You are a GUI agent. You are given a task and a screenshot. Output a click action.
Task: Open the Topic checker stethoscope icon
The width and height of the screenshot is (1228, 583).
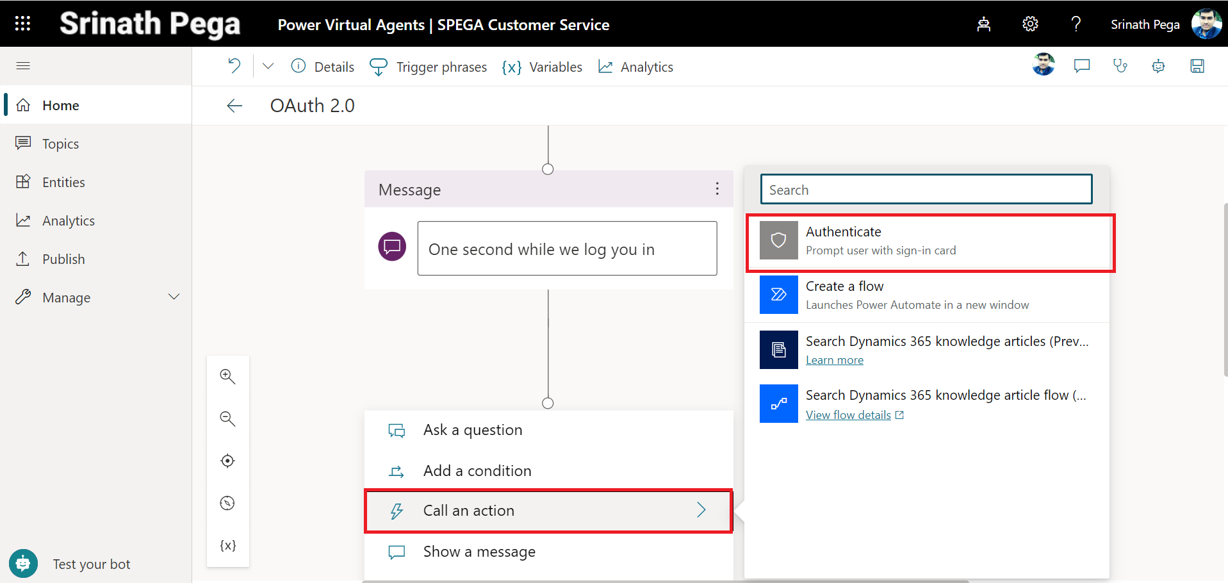[1120, 66]
